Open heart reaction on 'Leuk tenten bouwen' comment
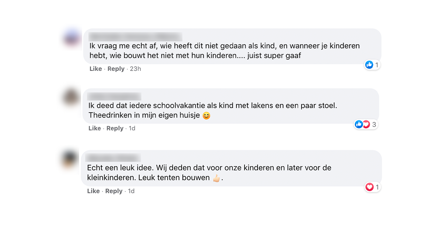 369,187
